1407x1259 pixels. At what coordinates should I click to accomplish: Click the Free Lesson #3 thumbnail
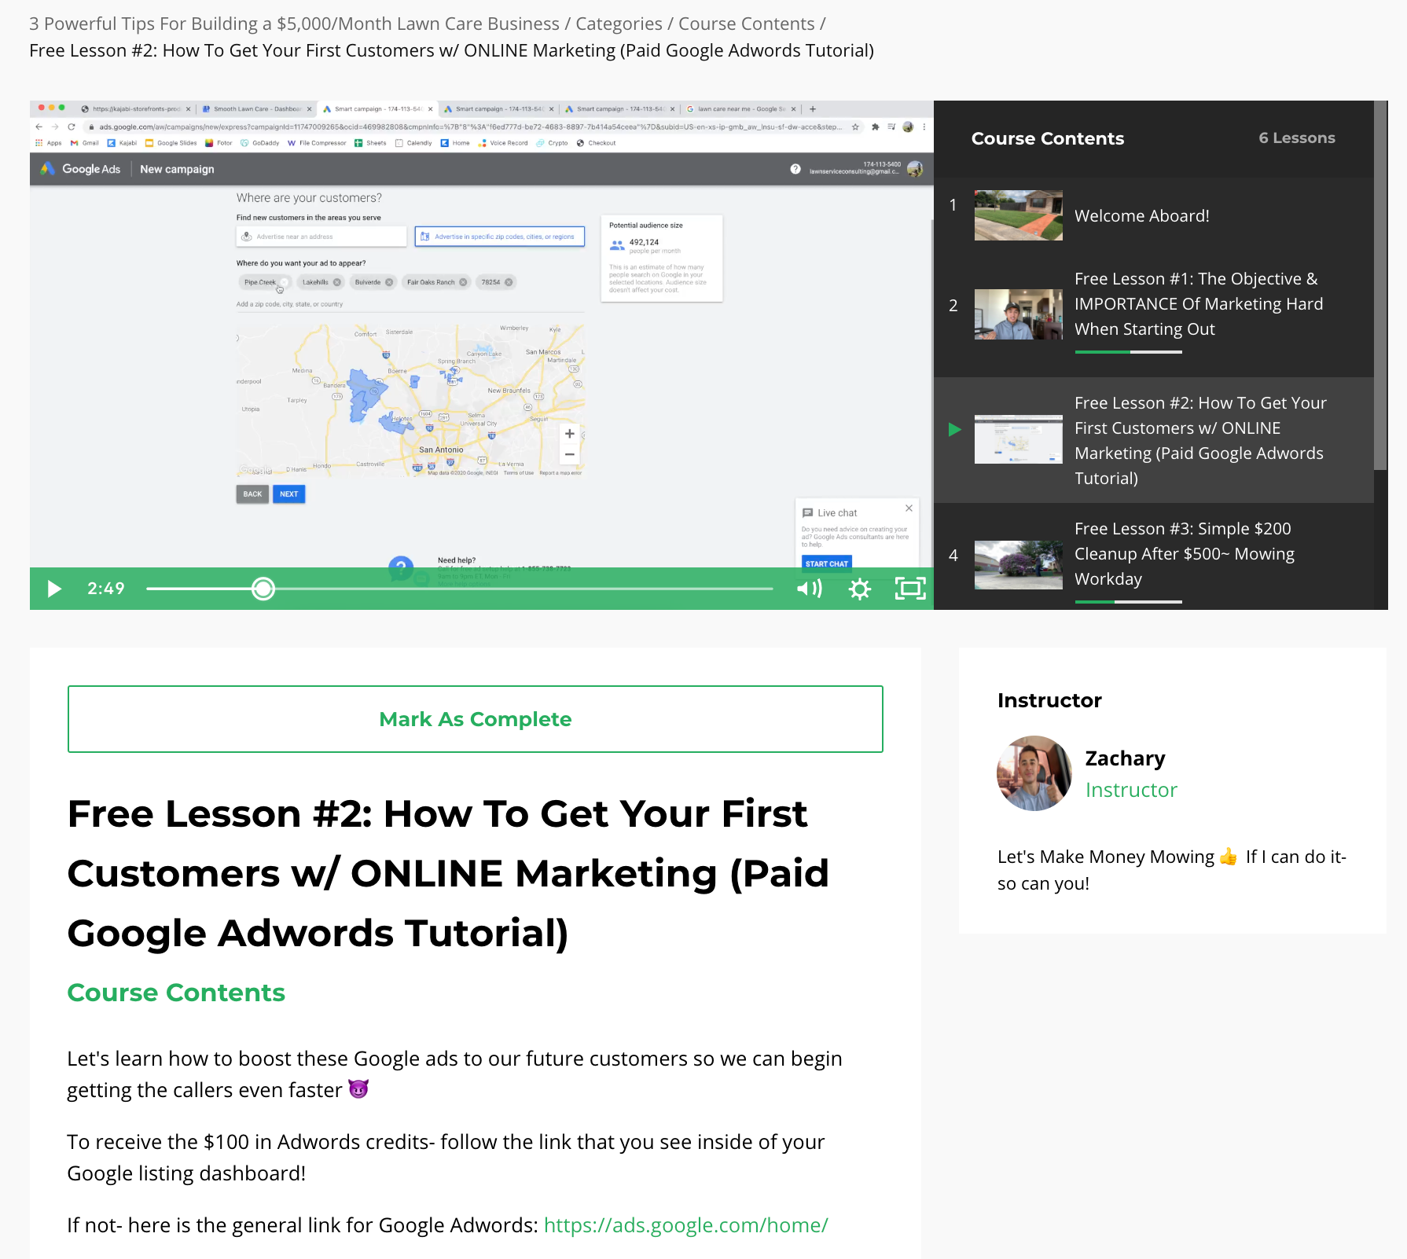click(1019, 564)
